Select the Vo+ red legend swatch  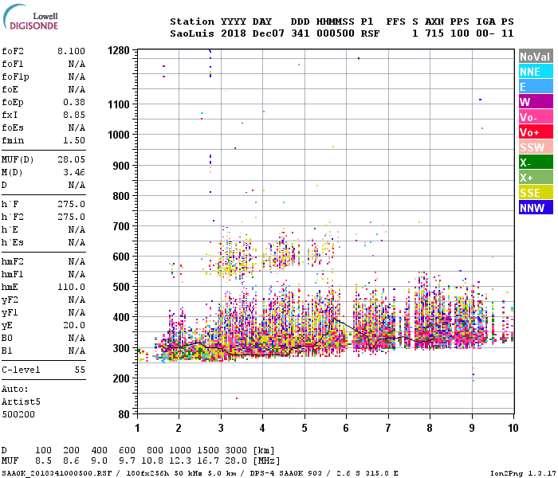536,132
